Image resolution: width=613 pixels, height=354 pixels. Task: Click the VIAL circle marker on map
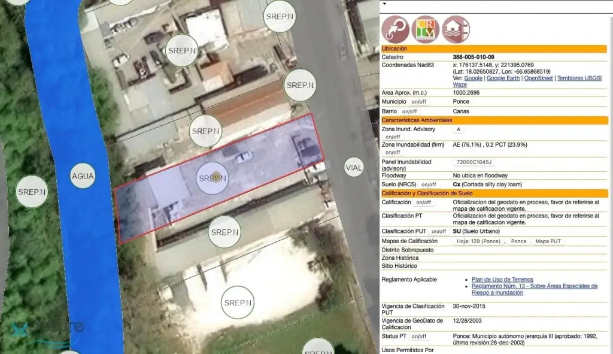pos(354,168)
